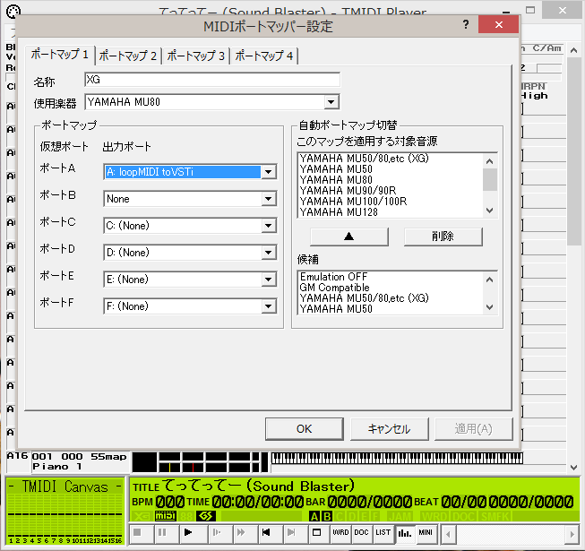Select YAMAHA MU80 in target list

390,180
